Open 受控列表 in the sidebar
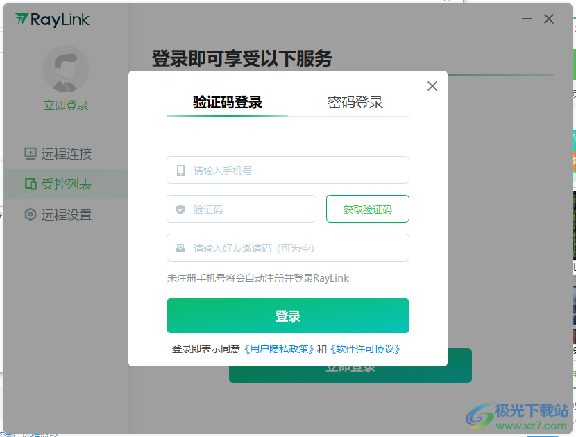Image resolution: width=576 pixels, height=437 pixels. (x=66, y=184)
